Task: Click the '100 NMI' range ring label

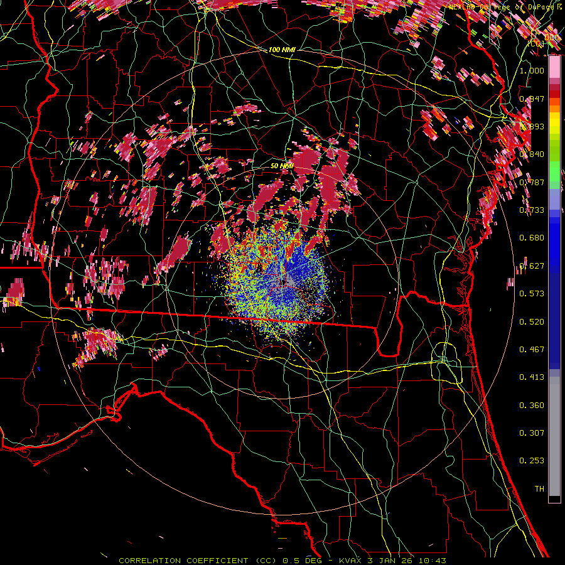Action: [x=282, y=50]
